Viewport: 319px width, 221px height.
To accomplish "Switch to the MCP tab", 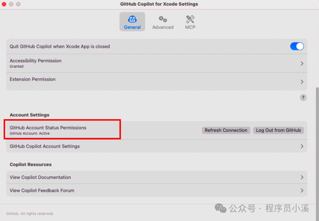I will (x=190, y=22).
